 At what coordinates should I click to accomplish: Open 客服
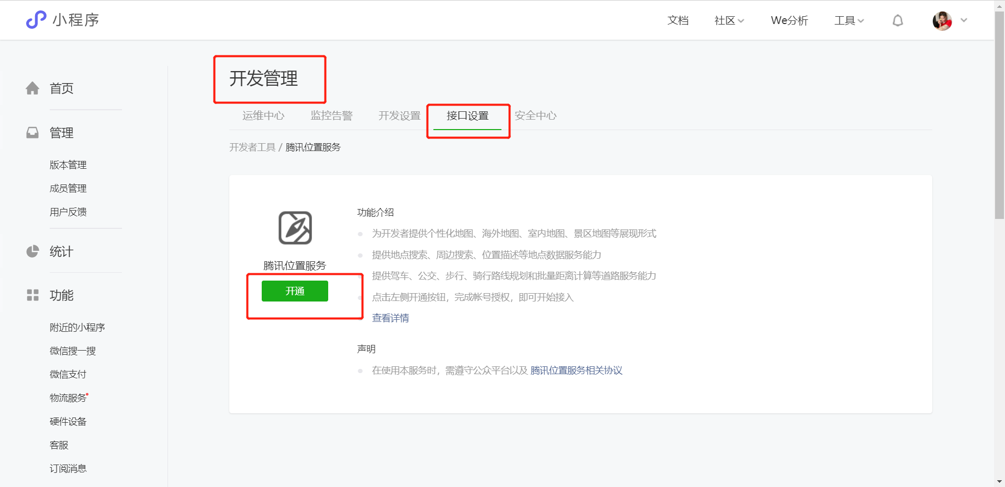pyautogui.click(x=59, y=445)
